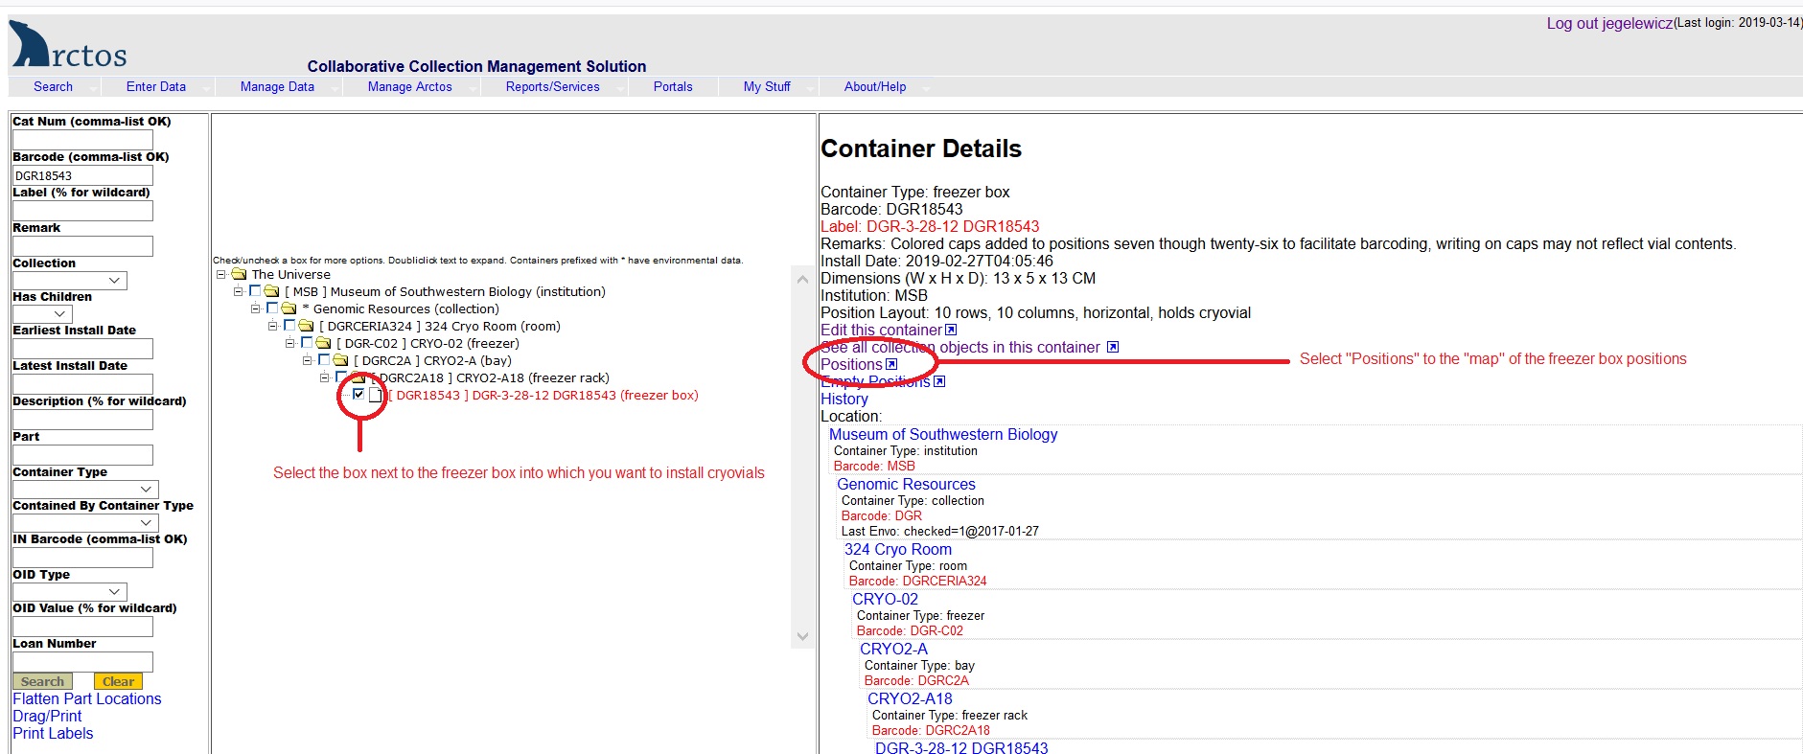Collapse the 324 Cryo Room tree node
Screen dimensions: 1803x754
pos(273,326)
